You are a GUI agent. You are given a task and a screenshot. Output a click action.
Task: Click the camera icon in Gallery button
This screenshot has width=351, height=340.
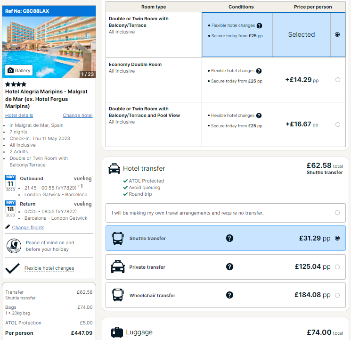click(10, 70)
